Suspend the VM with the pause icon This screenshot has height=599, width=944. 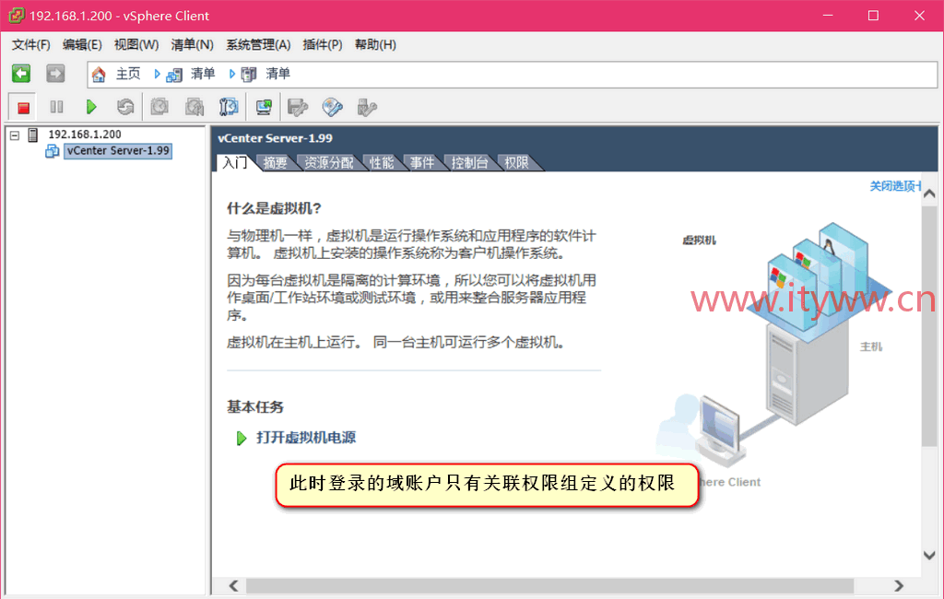point(56,107)
